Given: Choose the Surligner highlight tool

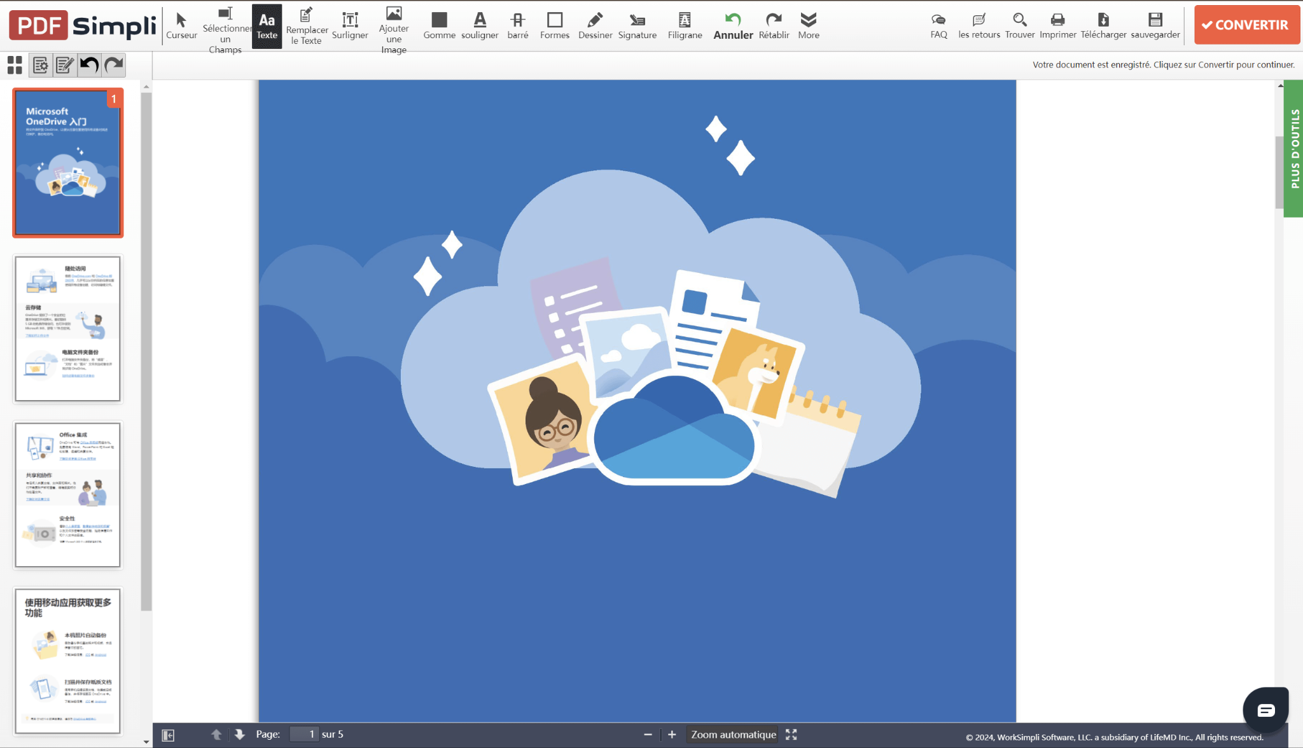Looking at the screenshot, I should point(350,25).
